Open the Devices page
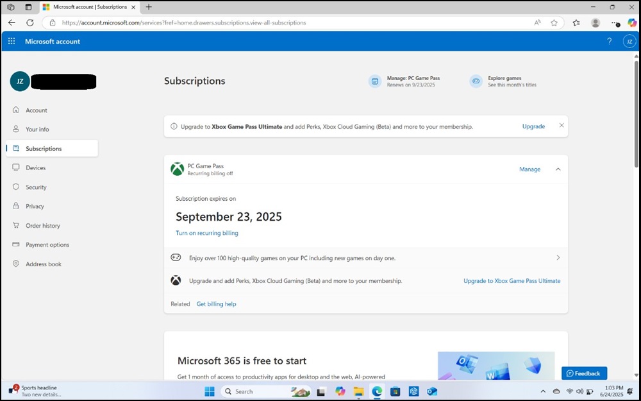The height and width of the screenshot is (401, 641). (x=36, y=167)
